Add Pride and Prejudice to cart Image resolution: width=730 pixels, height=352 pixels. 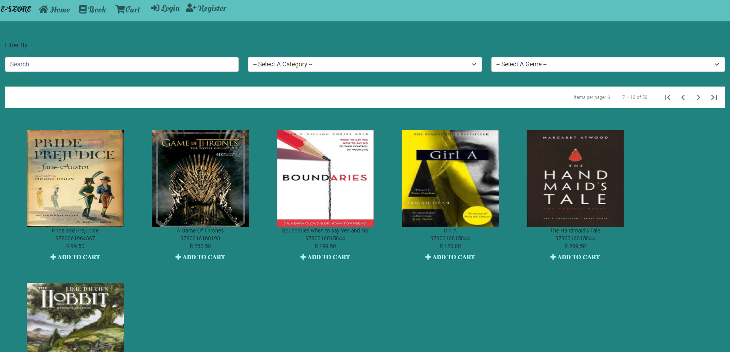click(75, 257)
